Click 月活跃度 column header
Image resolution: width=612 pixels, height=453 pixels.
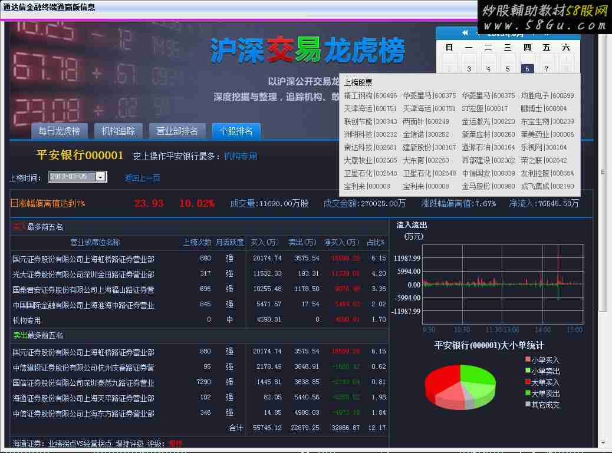coord(230,242)
